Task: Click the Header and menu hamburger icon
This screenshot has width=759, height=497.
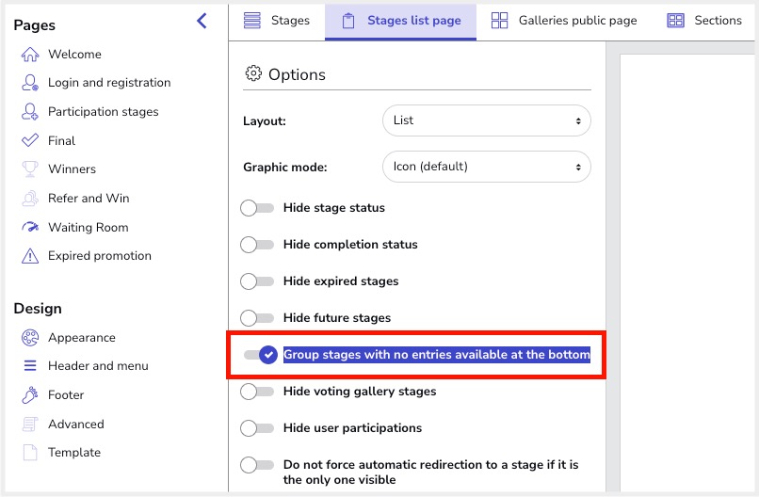Action: click(30, 366)
